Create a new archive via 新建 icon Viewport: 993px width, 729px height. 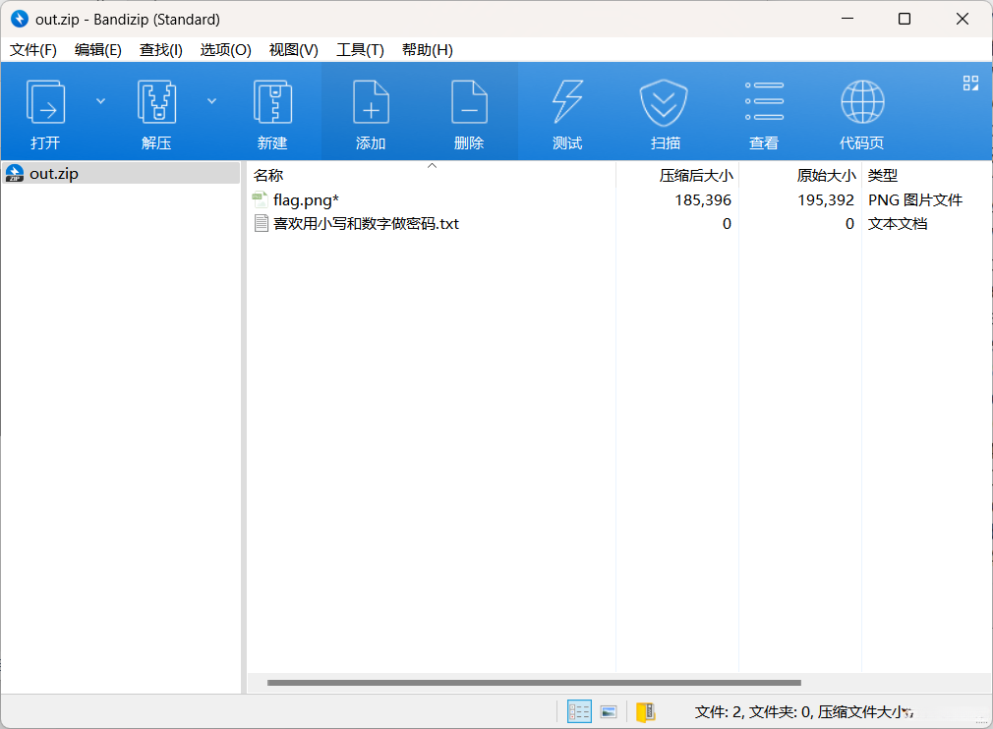pyautogui.click(x=272, y=110)
